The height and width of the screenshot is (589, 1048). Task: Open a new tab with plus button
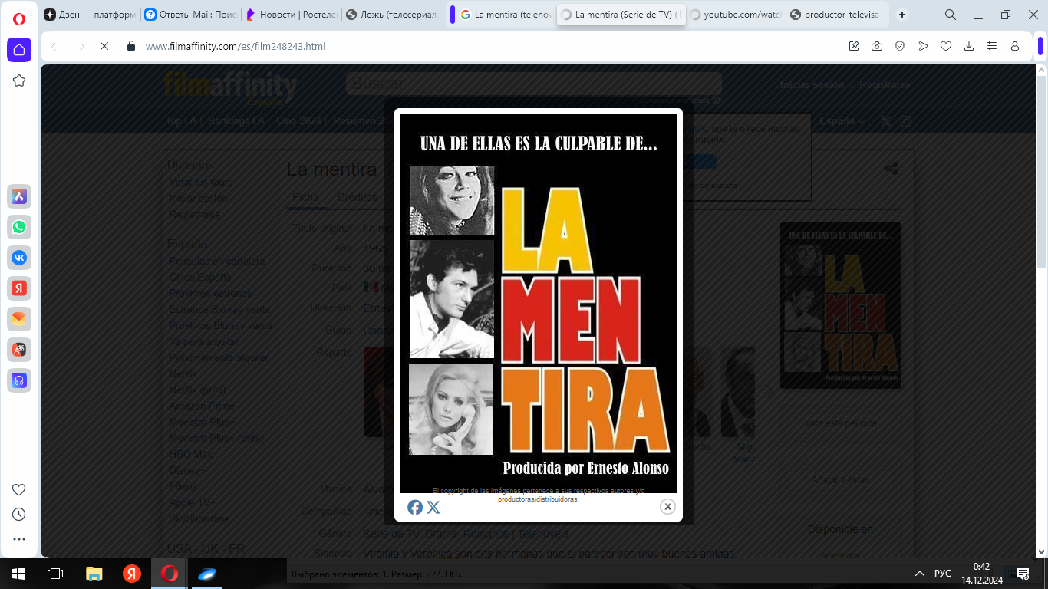point(902,15)
